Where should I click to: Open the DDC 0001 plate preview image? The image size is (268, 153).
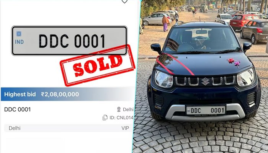(69, 41)
